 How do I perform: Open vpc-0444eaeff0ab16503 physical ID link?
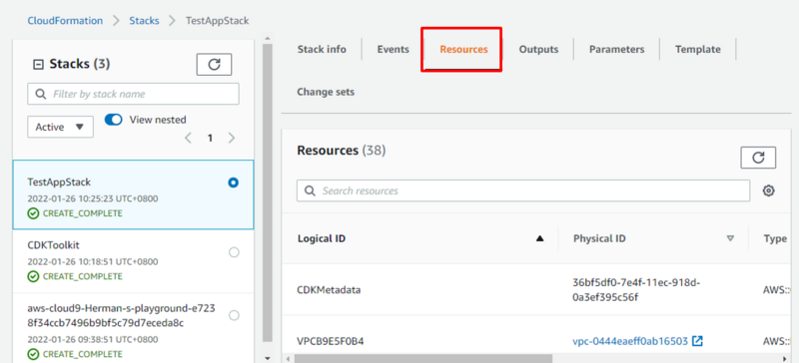pos(630,341)
